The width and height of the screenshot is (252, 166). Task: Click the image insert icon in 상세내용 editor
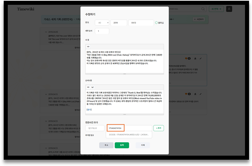[92, 87]
